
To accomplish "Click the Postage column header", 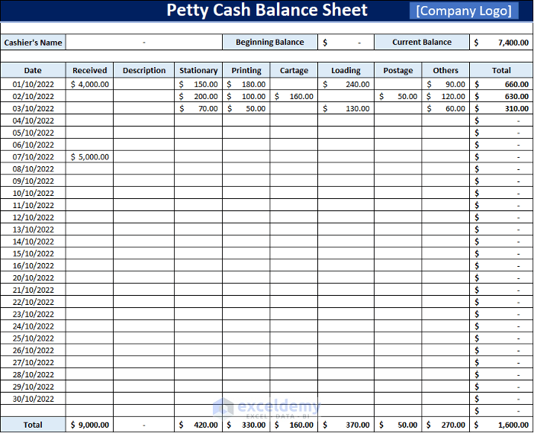I will (x=397, y=71).
